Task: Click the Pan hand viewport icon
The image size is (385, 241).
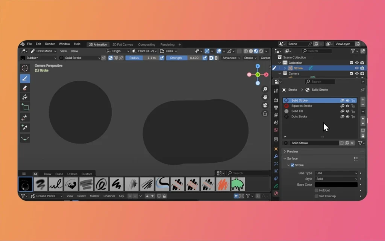Action: tap(265, 98)
